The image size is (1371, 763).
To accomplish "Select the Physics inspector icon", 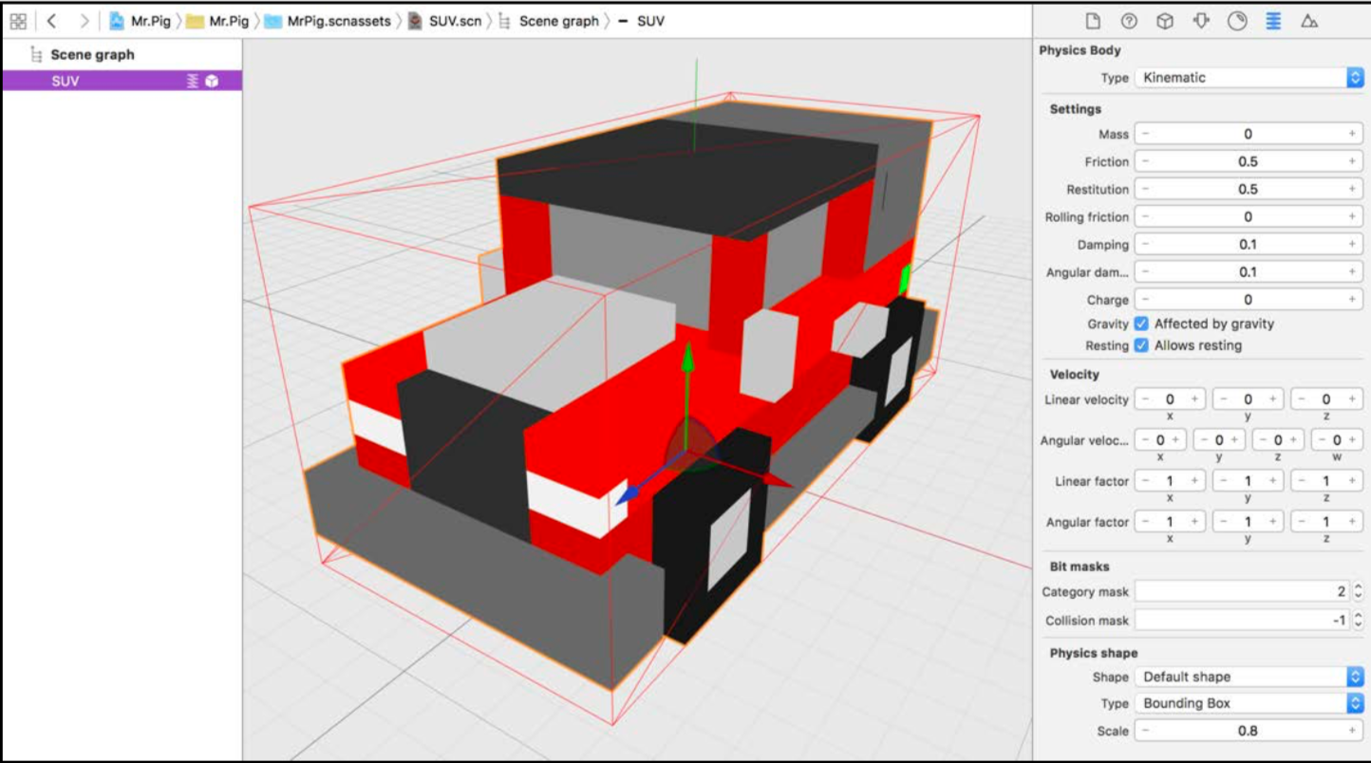I will (x=1273, y=21).
